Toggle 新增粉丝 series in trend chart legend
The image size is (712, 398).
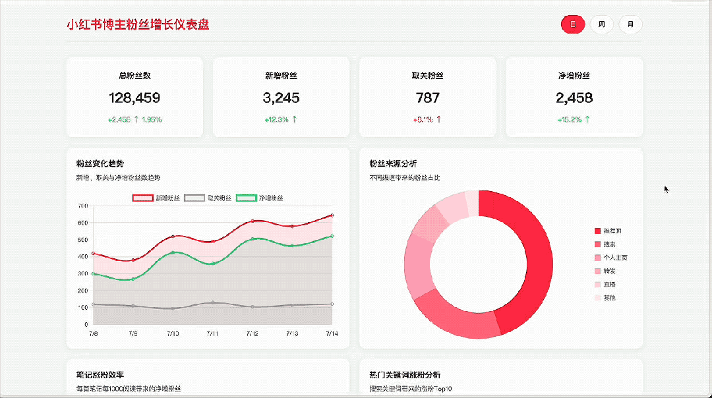pyautogui.click(x=156, y=198)
